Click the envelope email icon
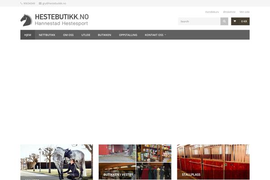The image size is (270, 180). coord(40,3)
